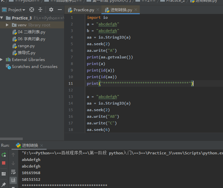The height and width of the screenshot is (188, 223).
Task: Rerun the program with green arrow
Action: 4,154
